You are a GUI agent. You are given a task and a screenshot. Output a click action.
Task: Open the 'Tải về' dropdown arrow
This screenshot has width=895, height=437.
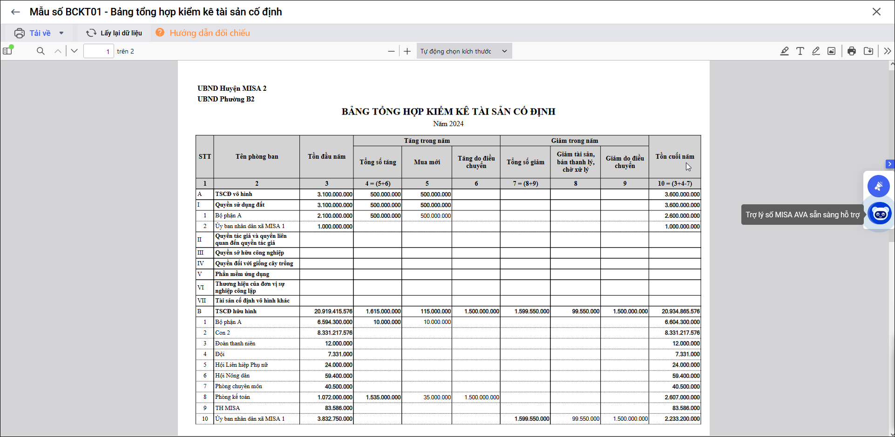61,33
